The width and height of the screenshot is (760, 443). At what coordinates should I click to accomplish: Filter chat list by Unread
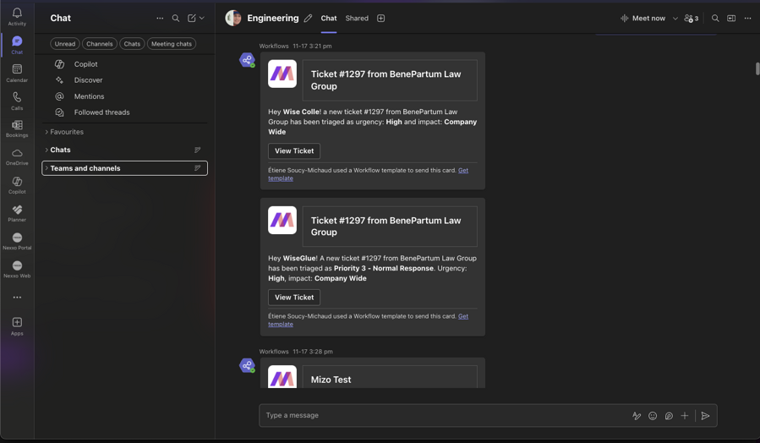click(65, 44)
